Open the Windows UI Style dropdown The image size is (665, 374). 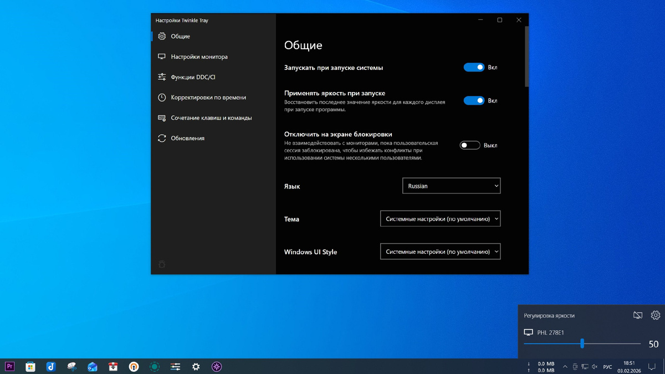(x=440, y=252)
